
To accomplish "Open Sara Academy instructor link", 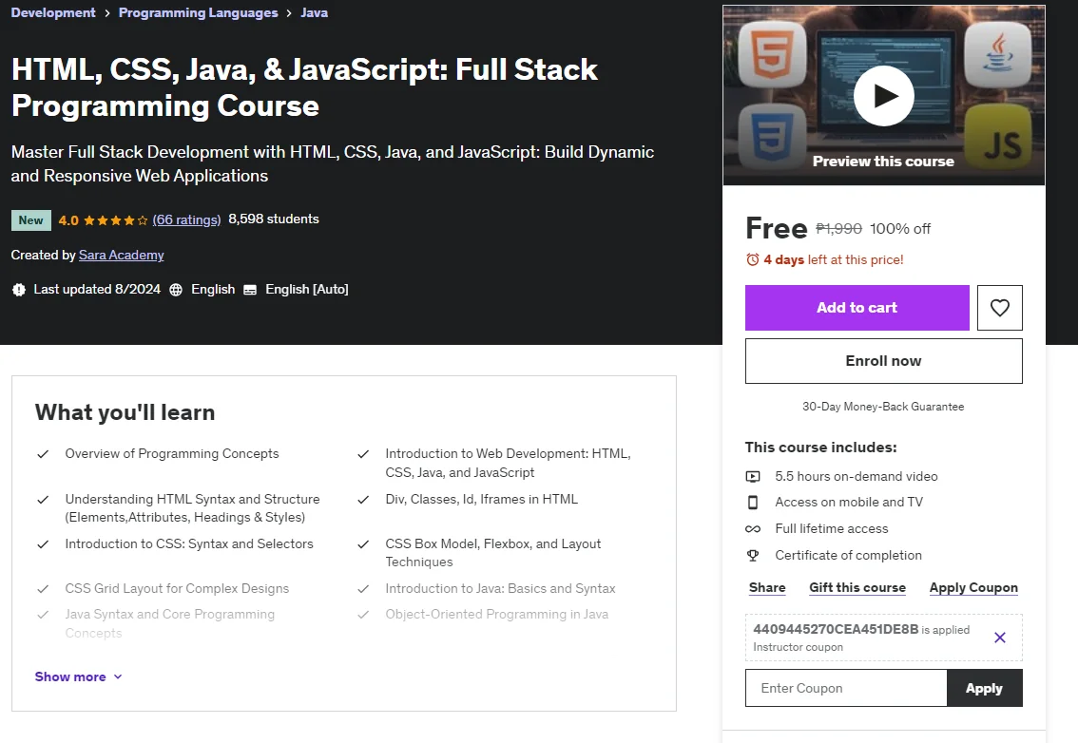I will (x=121, y=255).
